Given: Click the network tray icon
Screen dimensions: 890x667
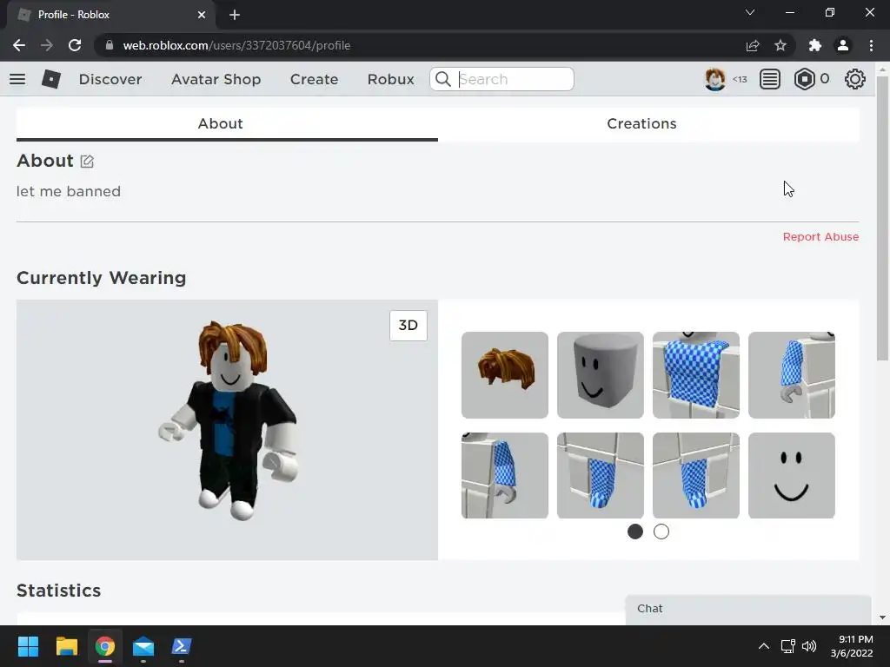Looking at the screenshot, I should (787, 646).
